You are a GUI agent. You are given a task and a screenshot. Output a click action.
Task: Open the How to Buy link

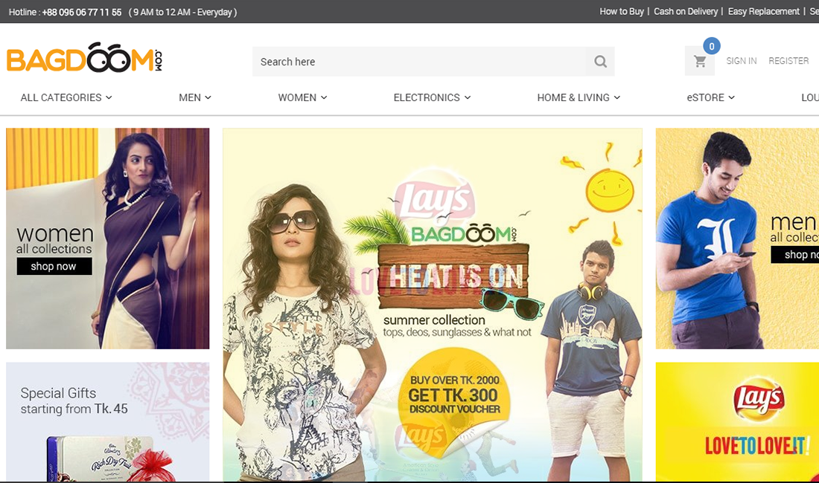click(622, 11)
